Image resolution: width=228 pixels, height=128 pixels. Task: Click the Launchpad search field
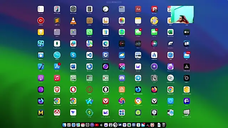pyautogui.click(x=114, y=2)
